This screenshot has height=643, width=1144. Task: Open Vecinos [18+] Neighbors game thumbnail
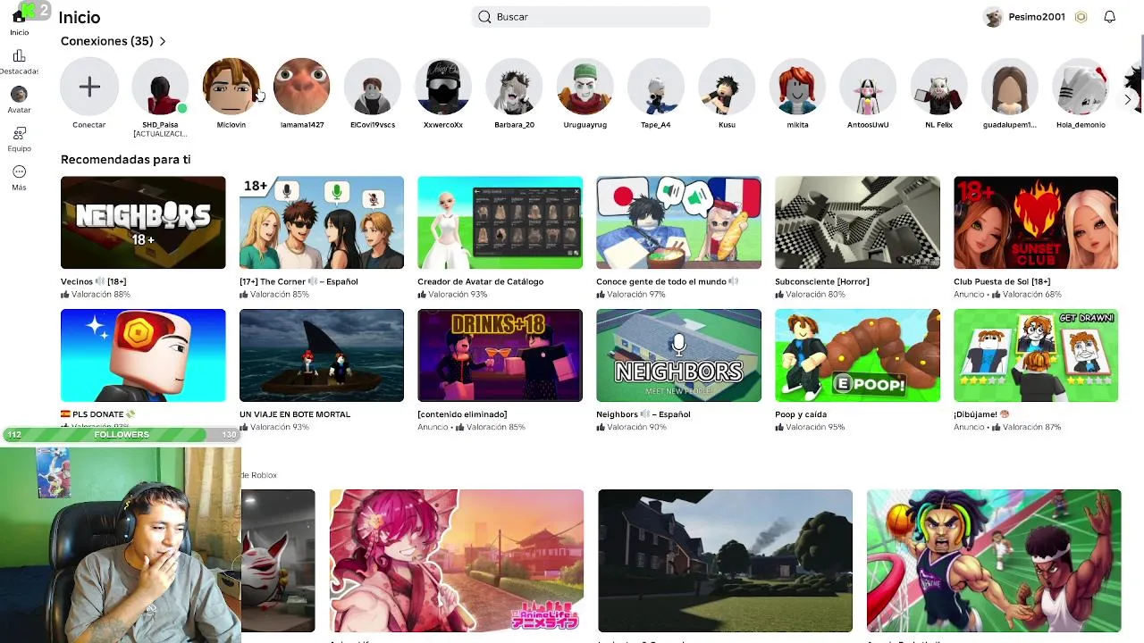click(143, 222)
